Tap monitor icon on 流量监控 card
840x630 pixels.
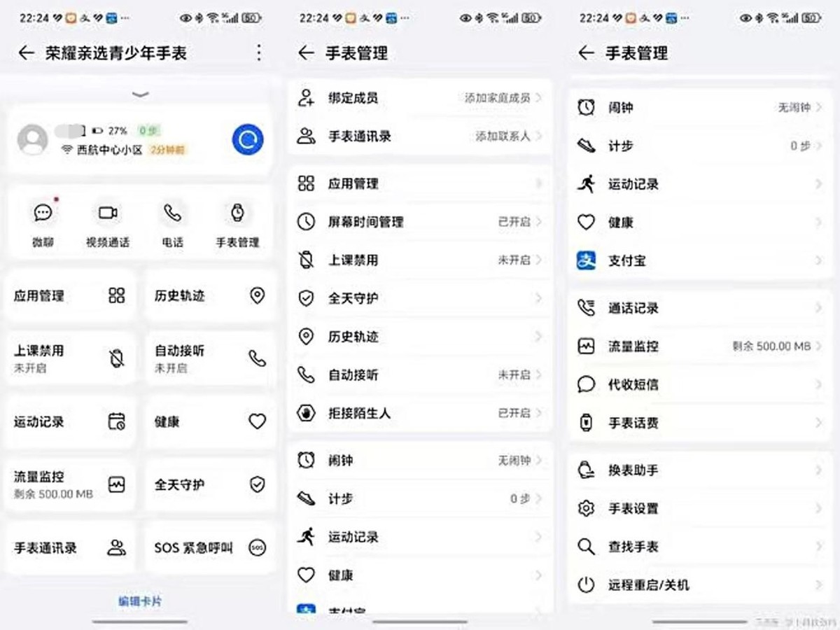117,484
